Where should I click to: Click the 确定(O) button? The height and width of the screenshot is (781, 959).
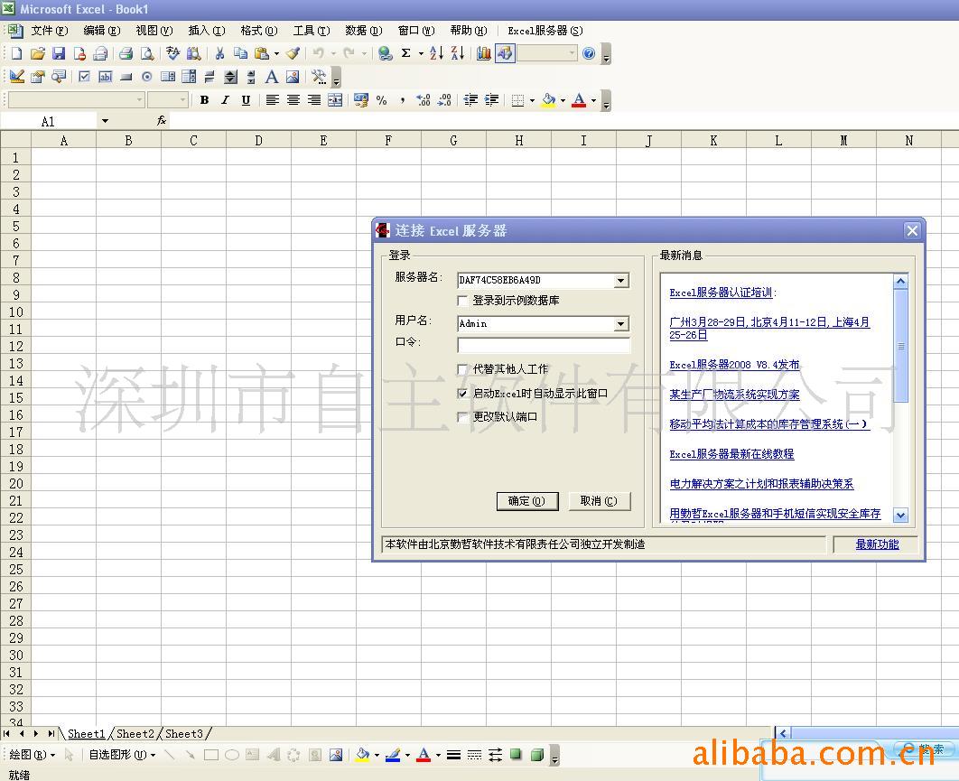click(527, 501)
